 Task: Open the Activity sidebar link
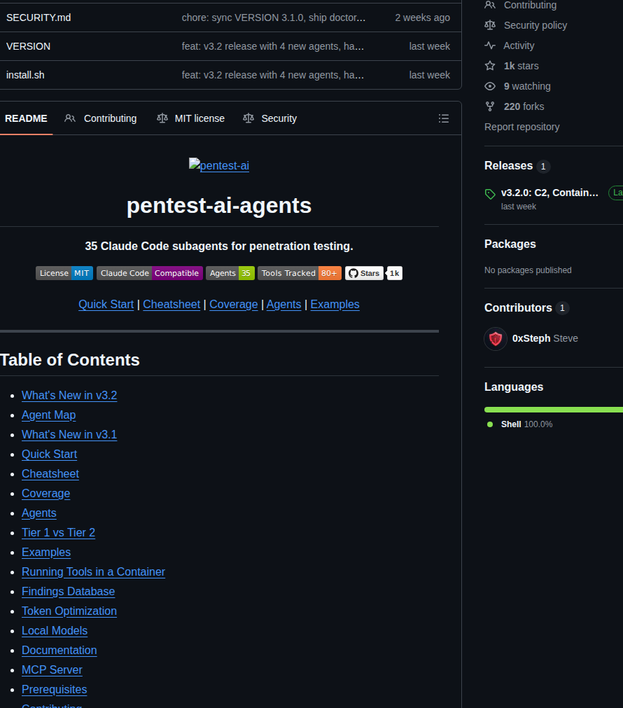pos(519,46)
